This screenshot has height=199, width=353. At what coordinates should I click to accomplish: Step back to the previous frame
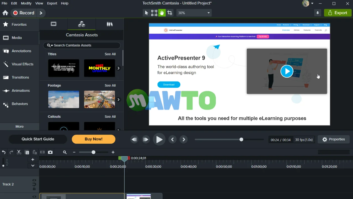134,140
